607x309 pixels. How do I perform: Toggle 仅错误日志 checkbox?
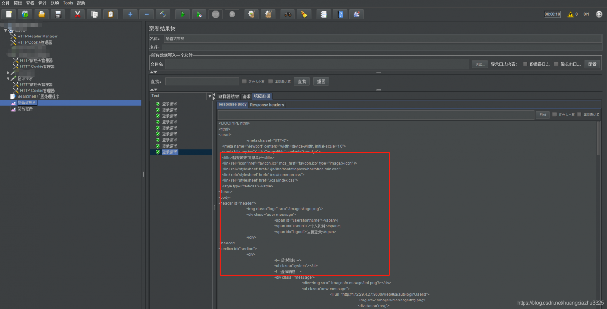[x=525, y=64]
